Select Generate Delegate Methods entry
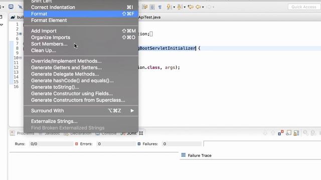This screenshot has height=180, width=321. (x=81, y=74)
